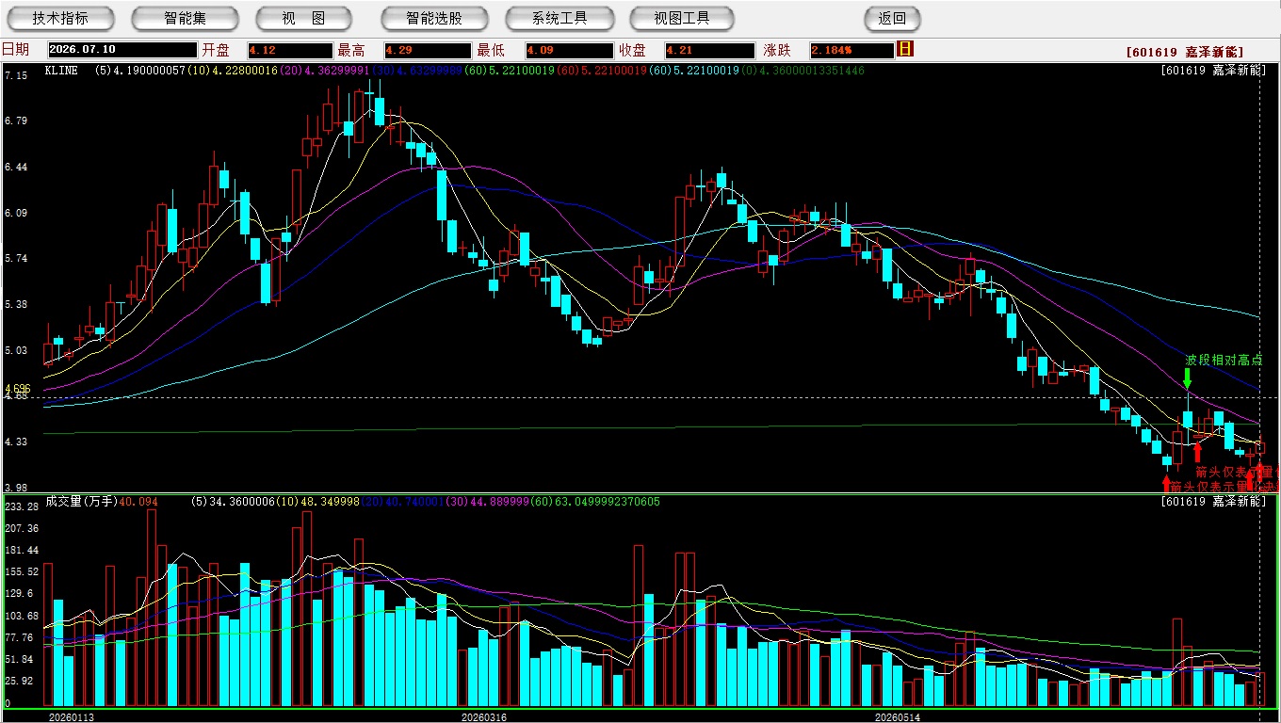The image size is (1281, 723).
Task: Click the 最低 value 4.09
Action: pos(569,50)
